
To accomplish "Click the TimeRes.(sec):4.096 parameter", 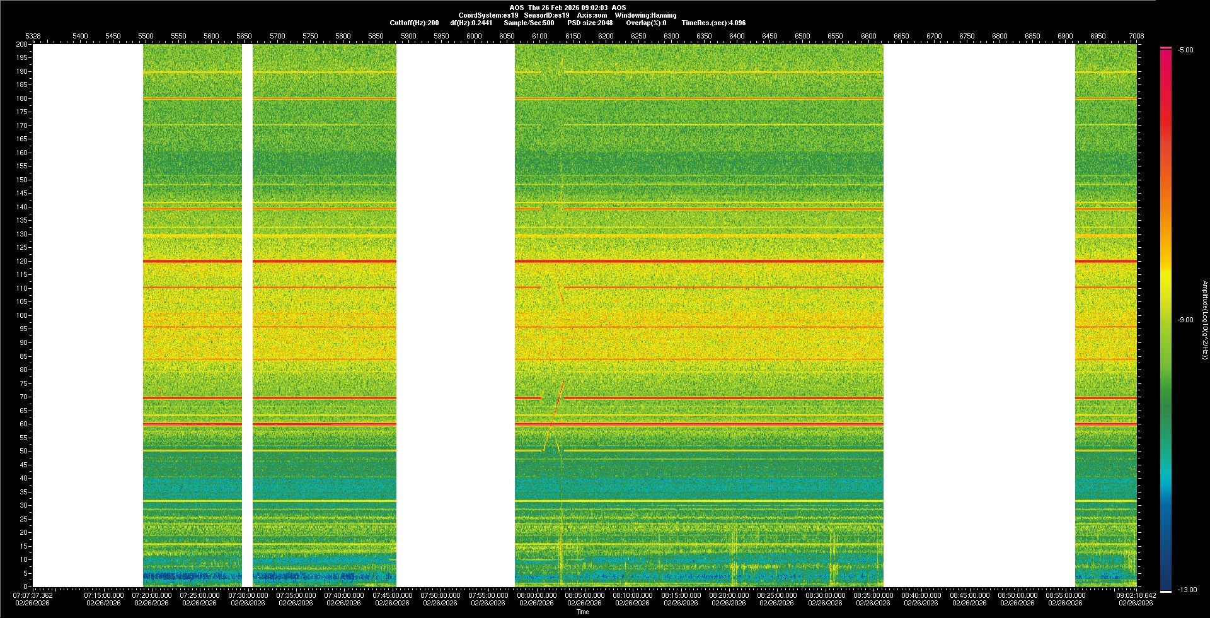I will [x=713, y=23].
